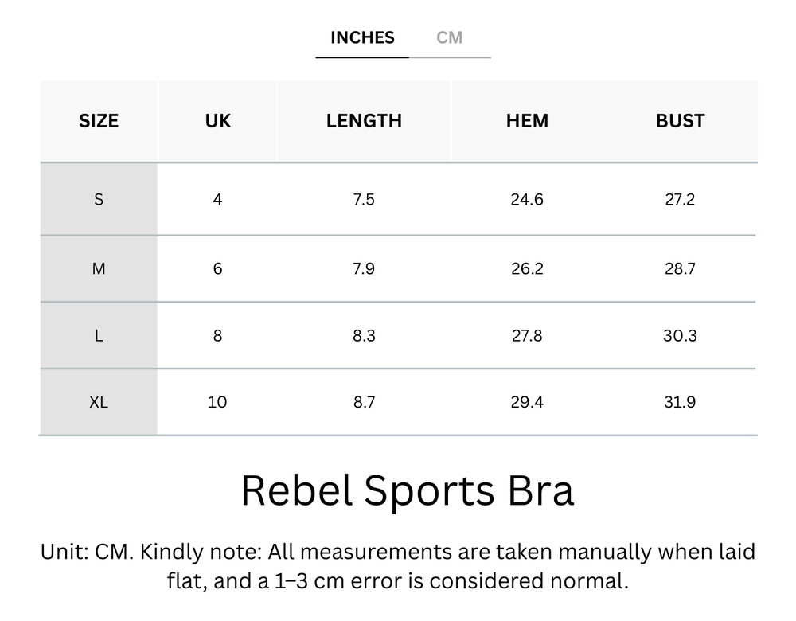
Task: Click the SIZE column header
Action: 99,121
